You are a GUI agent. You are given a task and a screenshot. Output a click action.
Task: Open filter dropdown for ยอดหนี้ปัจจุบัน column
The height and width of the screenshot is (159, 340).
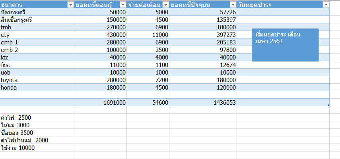click(233, 5)
